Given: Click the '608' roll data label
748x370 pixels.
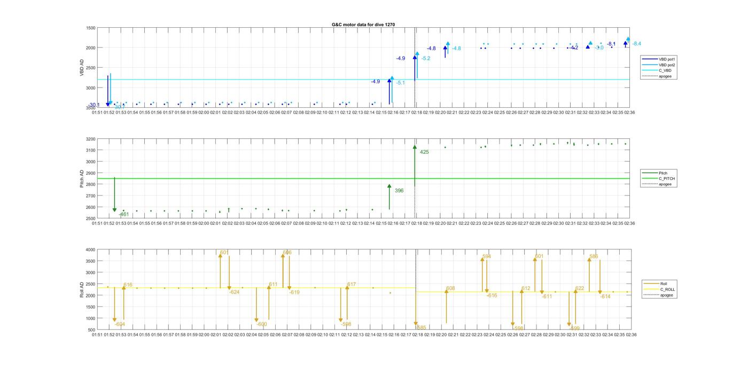Looking at the screenshot, I should pos(450,289).
